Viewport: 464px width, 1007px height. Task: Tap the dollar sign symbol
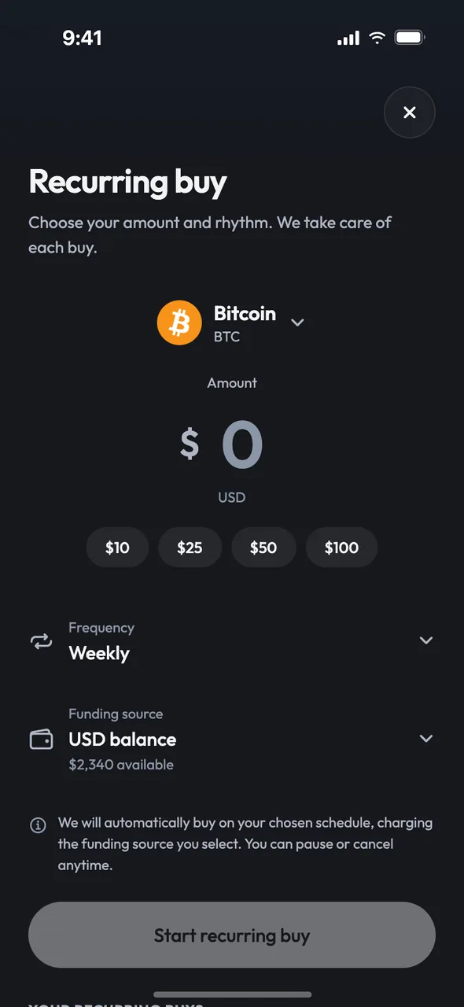[190, 443]
